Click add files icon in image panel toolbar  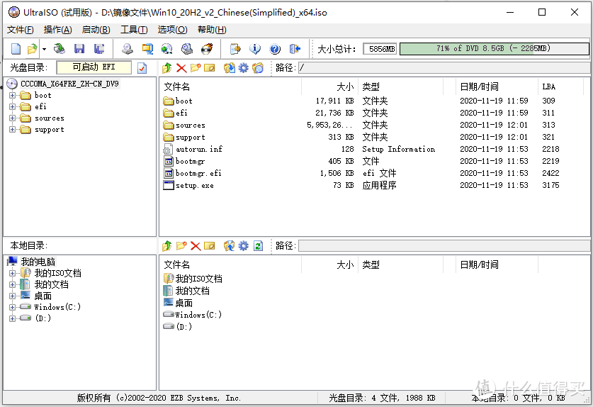[229, 68]
